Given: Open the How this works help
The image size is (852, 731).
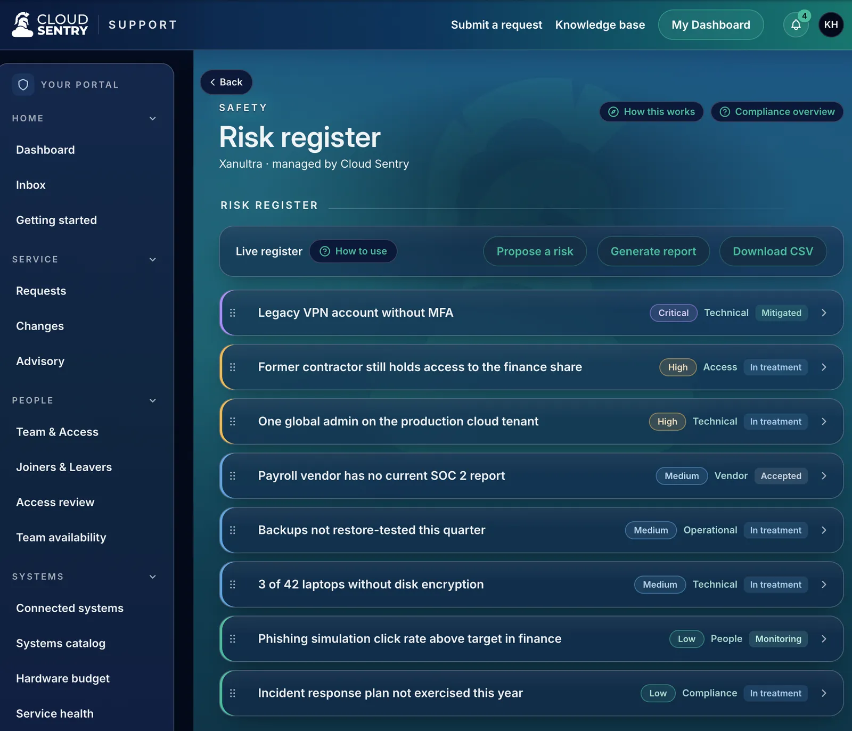Looking at the screenshot, I should pos(651,112).
